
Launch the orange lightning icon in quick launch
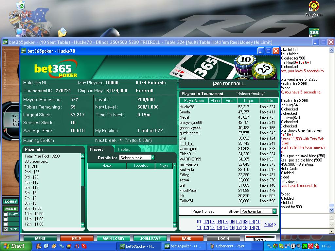[54, 246]
